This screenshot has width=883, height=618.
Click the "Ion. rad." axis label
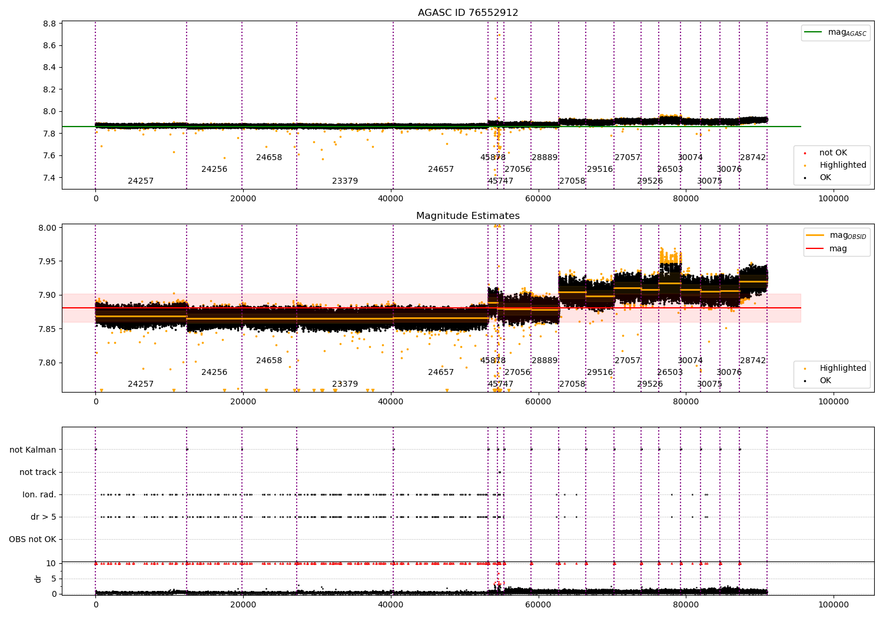point(39,495)
